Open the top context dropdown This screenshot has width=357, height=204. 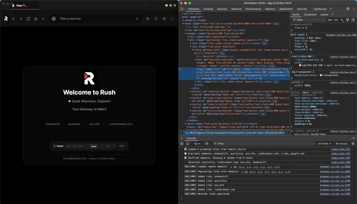(x=197, y=144)
